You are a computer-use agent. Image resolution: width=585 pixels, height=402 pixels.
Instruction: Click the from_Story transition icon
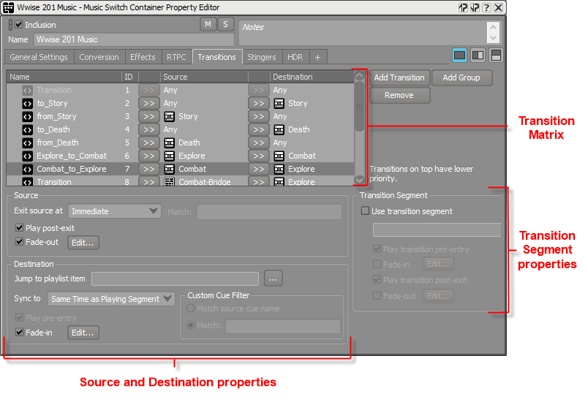[x=28, y=116]
